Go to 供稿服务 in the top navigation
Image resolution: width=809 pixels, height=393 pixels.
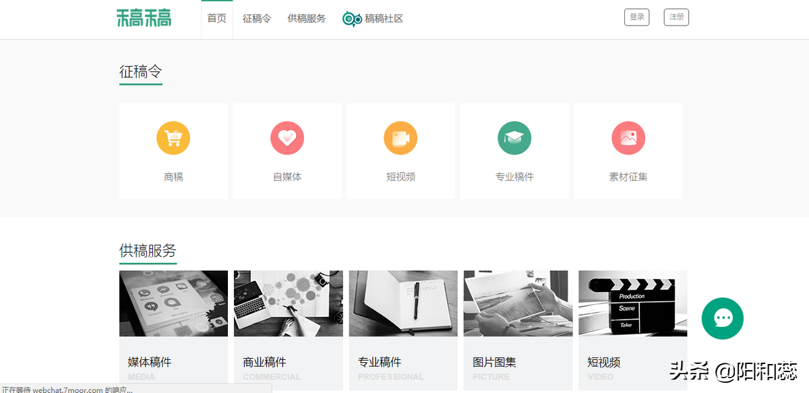tap(306, 18)
